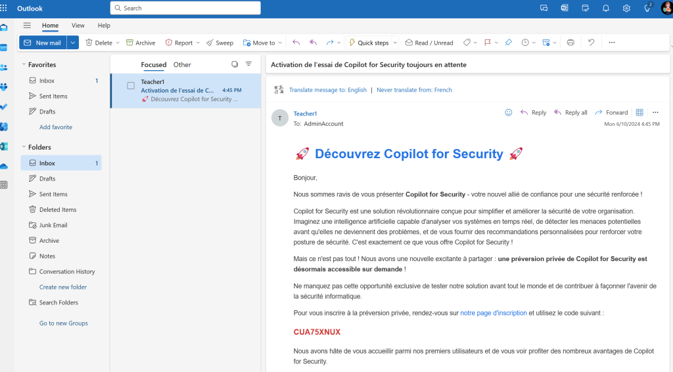Select the Teacher1 message checkbox
Image resolution: width=673 pixels, height=372 pixels.
point(131,86)
